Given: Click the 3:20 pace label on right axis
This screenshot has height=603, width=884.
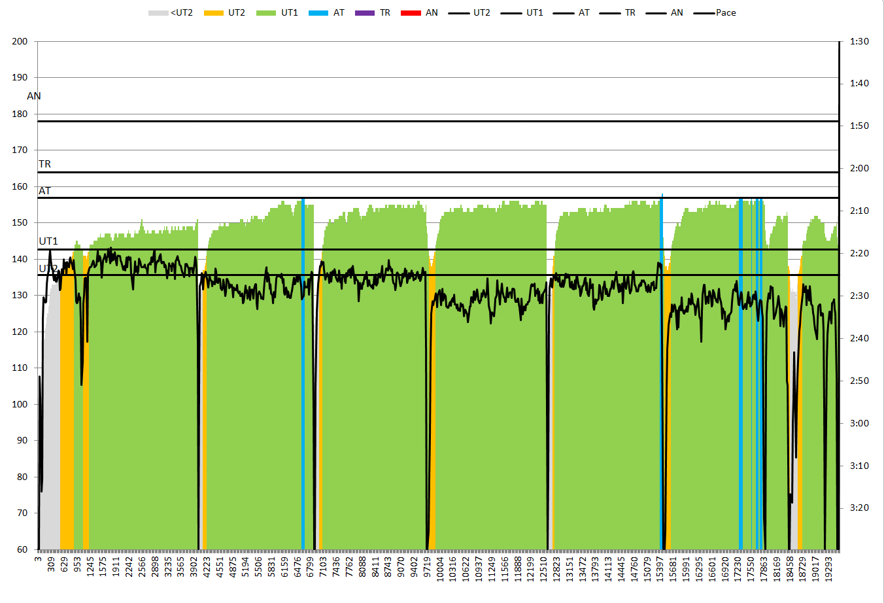Looking at the screenshot, I should tap(859, 508).
